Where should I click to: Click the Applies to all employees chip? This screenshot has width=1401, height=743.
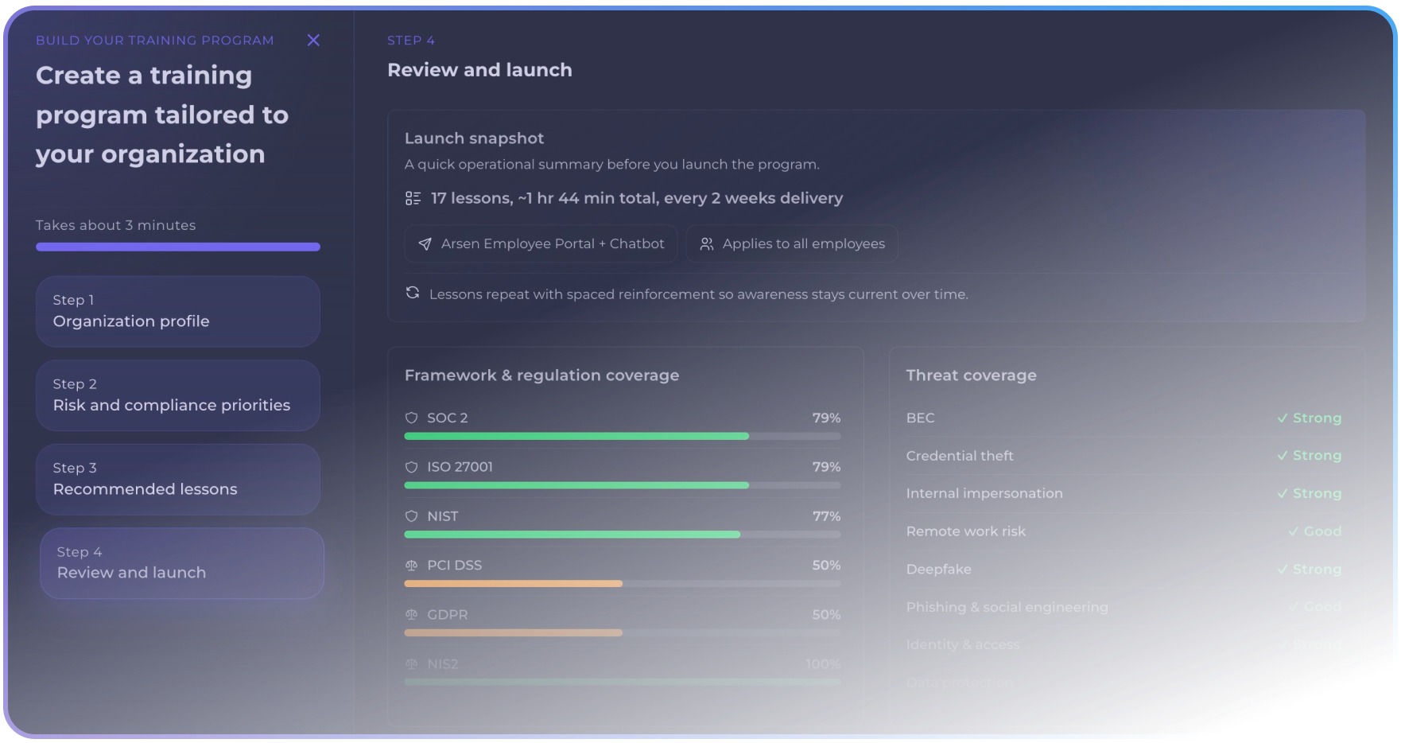coord(792,243)
